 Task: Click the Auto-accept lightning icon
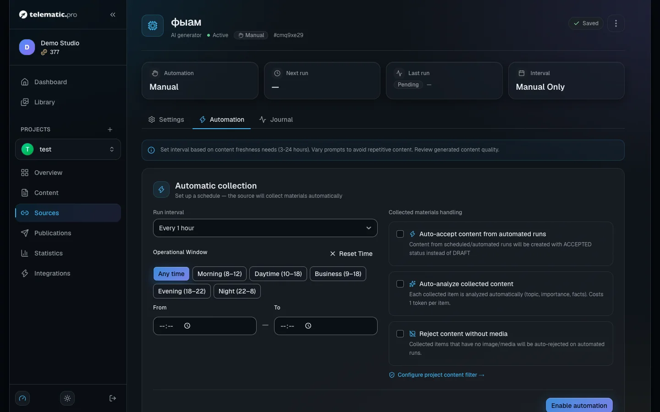coord(412,234)
